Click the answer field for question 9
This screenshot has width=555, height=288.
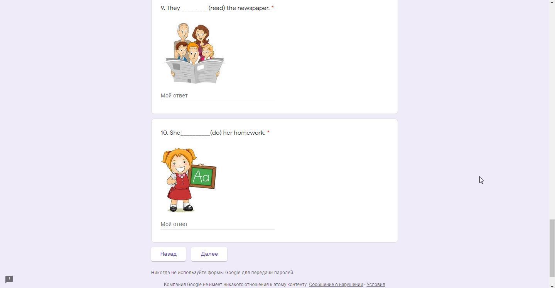pyautogui.click(x=218, y=95)
